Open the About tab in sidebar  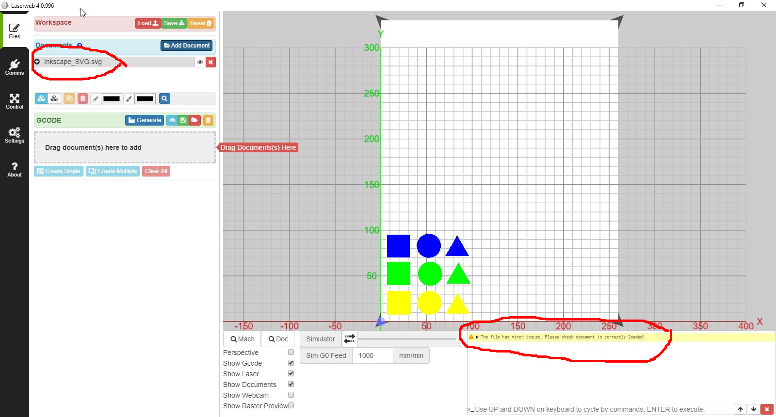click(x=15, y=169)
